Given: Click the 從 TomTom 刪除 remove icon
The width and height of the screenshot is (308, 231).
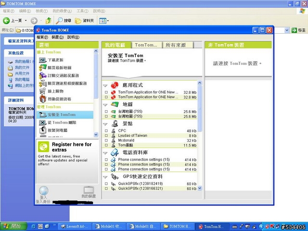Looking at the screenshot, I should (42, 123).
